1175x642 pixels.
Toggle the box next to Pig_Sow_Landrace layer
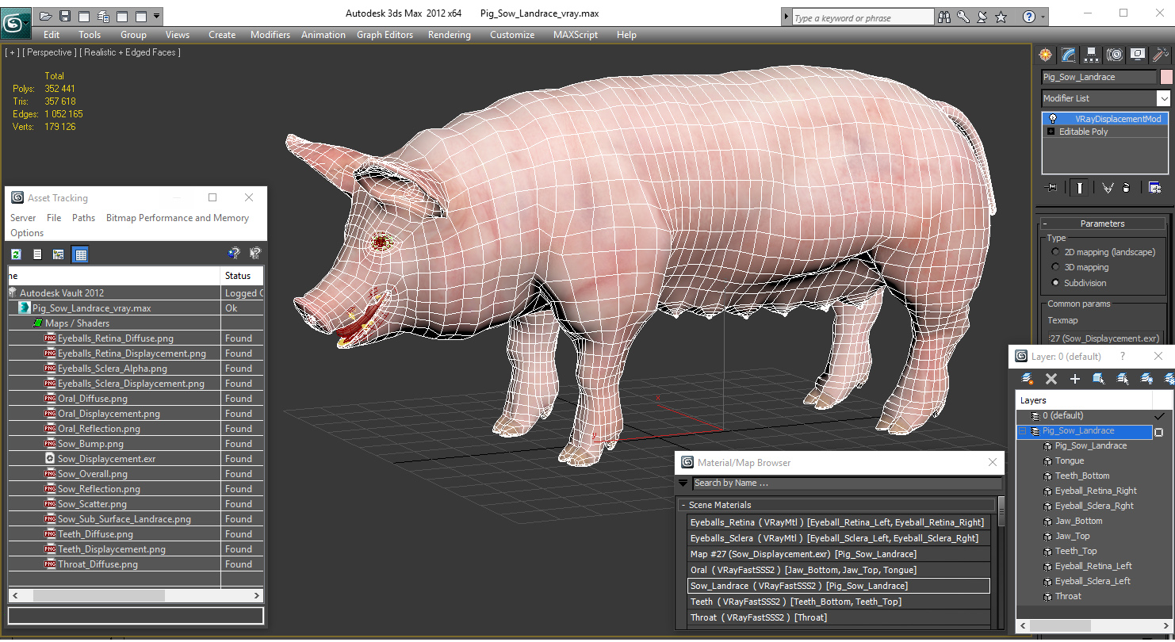1159,432
